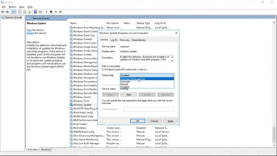277x156 pixels.
Task: Choose the Manual startup option
Action: tap(147, 84)
